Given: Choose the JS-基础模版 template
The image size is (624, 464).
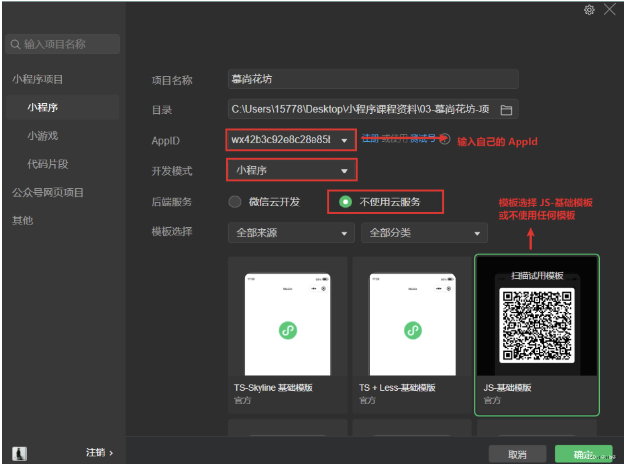Looking at the screenshot, I should point(537,335).
